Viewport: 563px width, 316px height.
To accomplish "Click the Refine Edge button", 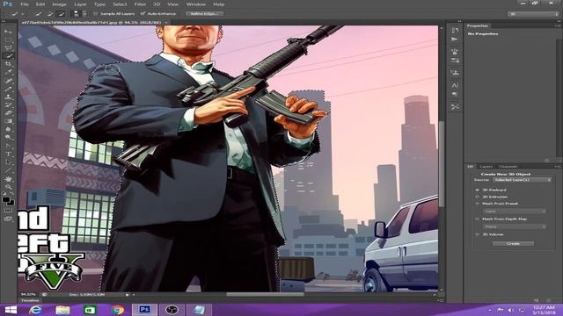I will click(x=205, y=14).
